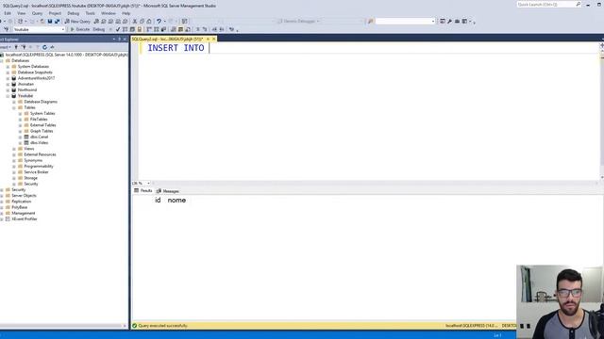Open the Help menu
This screenshot has width=604, height=339.
point(126,13)
